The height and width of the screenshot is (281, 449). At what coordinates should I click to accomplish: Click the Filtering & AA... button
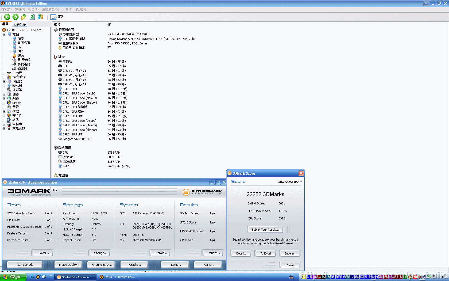[102, 265]
